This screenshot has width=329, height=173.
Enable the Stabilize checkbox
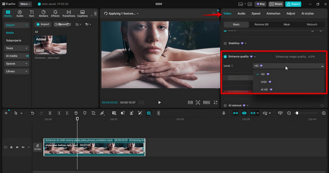click(225, 43)
